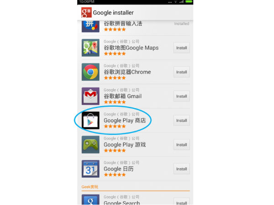
Task: Open the Chrome browser icon
Action: (90, 72)
